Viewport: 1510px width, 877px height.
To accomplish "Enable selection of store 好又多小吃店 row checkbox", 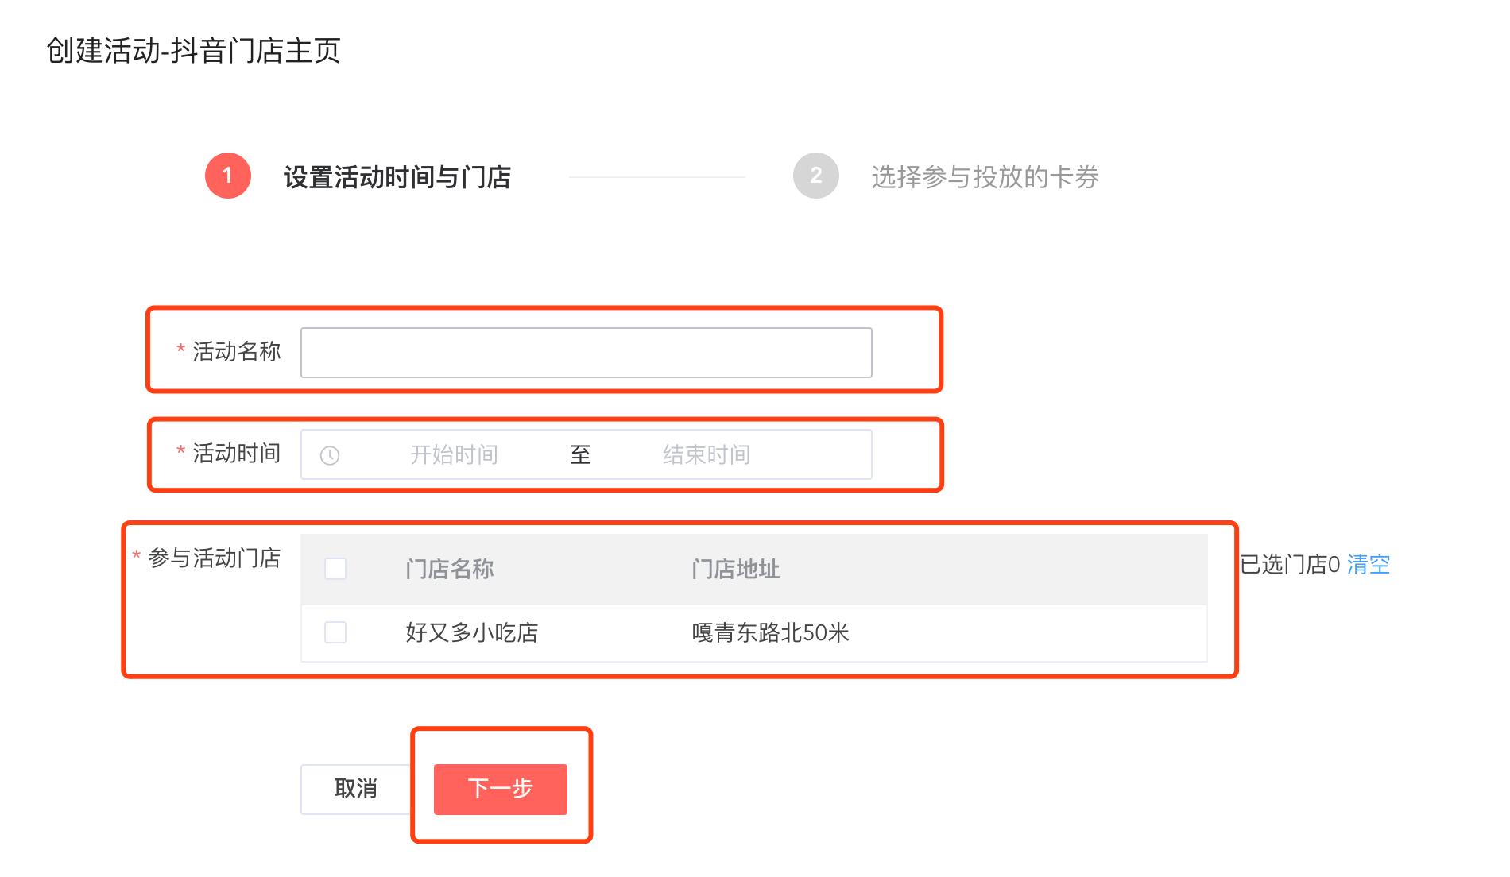I will (336, 633).
